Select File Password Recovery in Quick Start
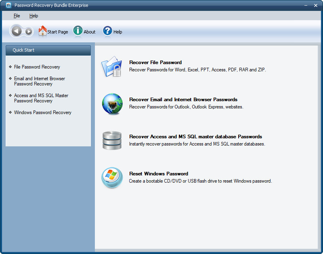The image size is (323, 254). click(x=37, y=67)
